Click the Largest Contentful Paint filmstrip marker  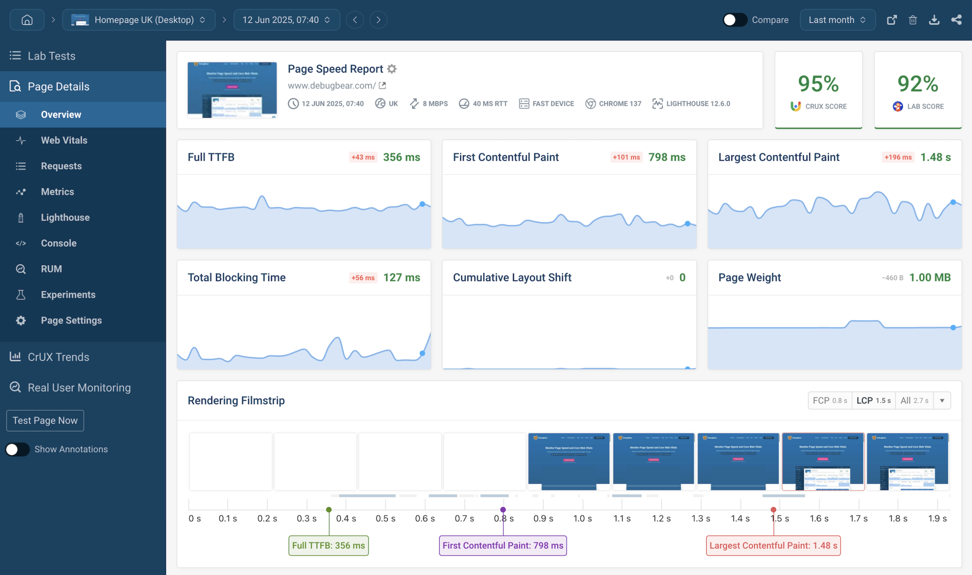(x=773, y=510)
